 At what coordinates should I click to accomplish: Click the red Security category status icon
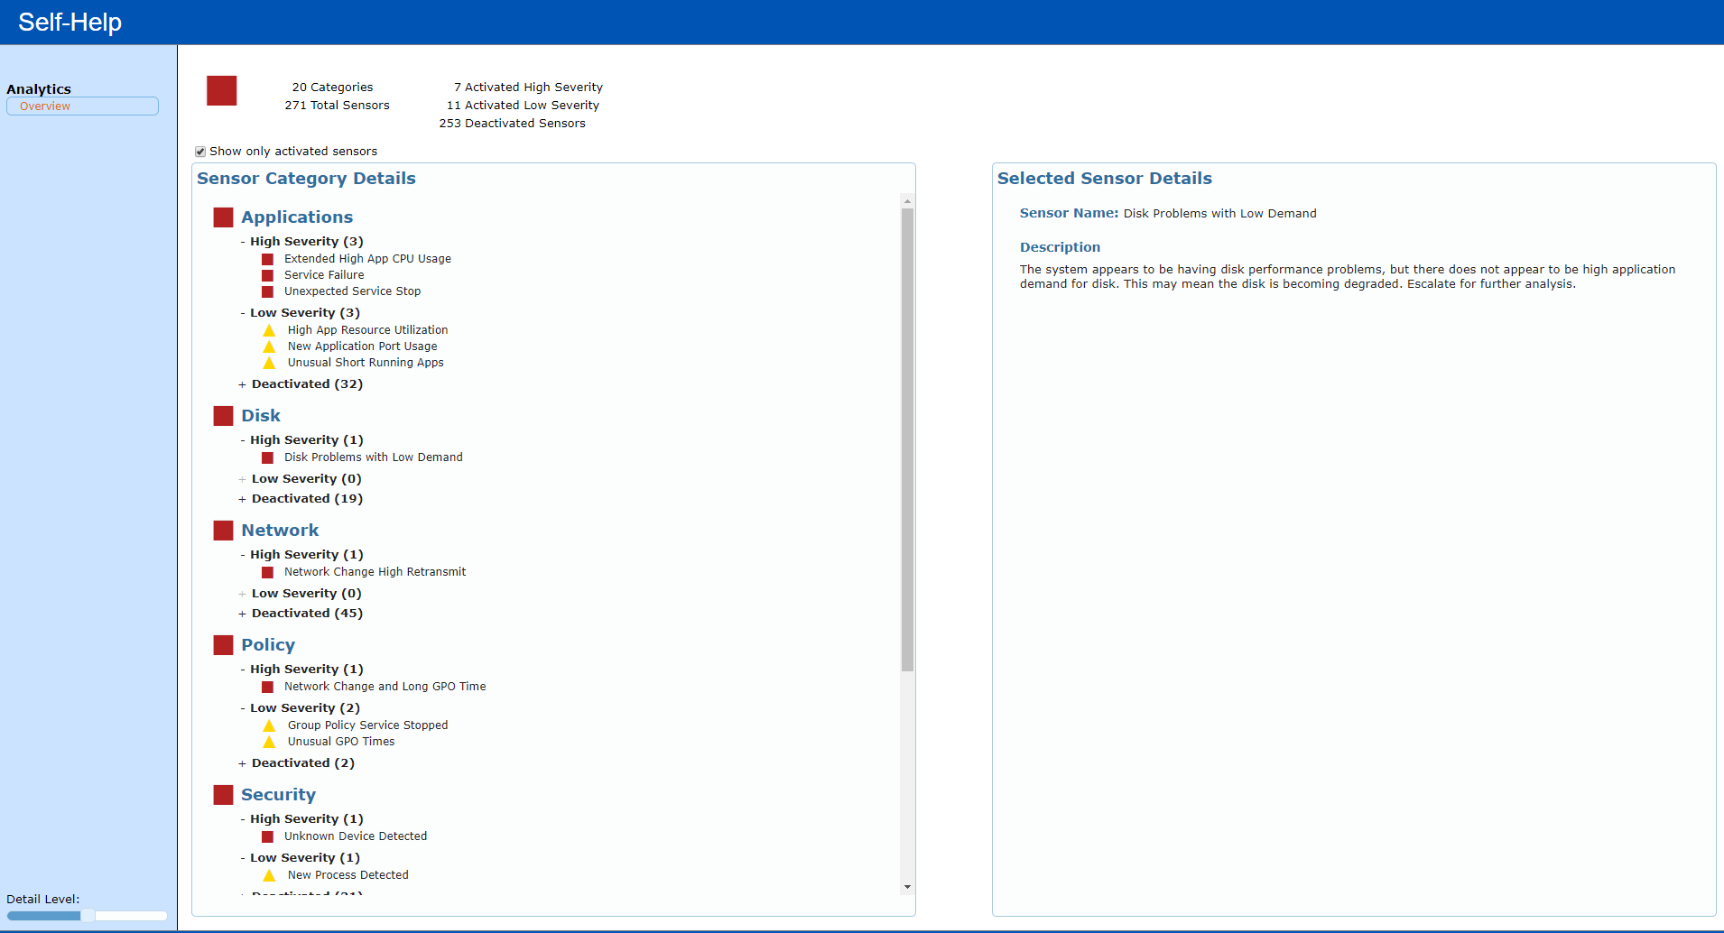(223, 795)
